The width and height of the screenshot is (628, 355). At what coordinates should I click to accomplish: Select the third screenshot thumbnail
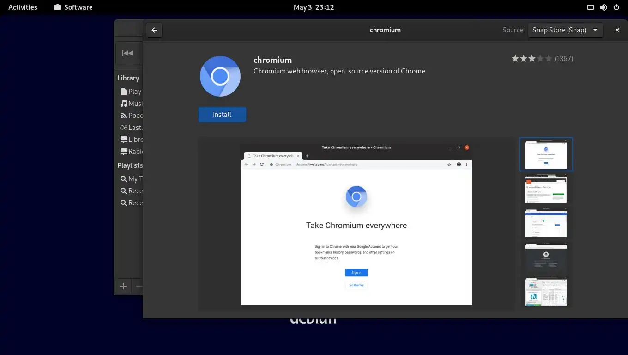pos(546,223)
